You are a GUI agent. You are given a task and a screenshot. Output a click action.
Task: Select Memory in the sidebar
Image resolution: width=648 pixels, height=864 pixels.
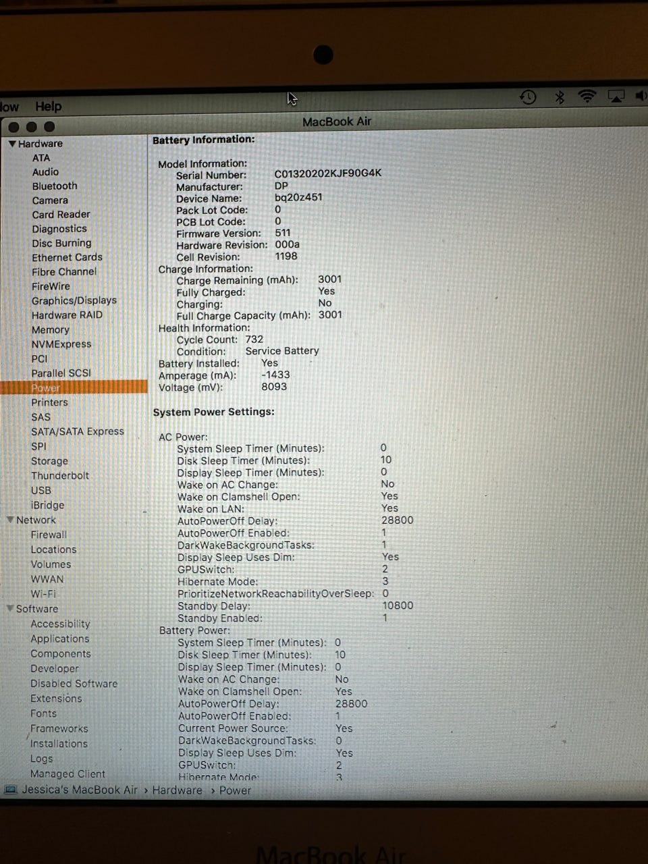coord(51,330)
